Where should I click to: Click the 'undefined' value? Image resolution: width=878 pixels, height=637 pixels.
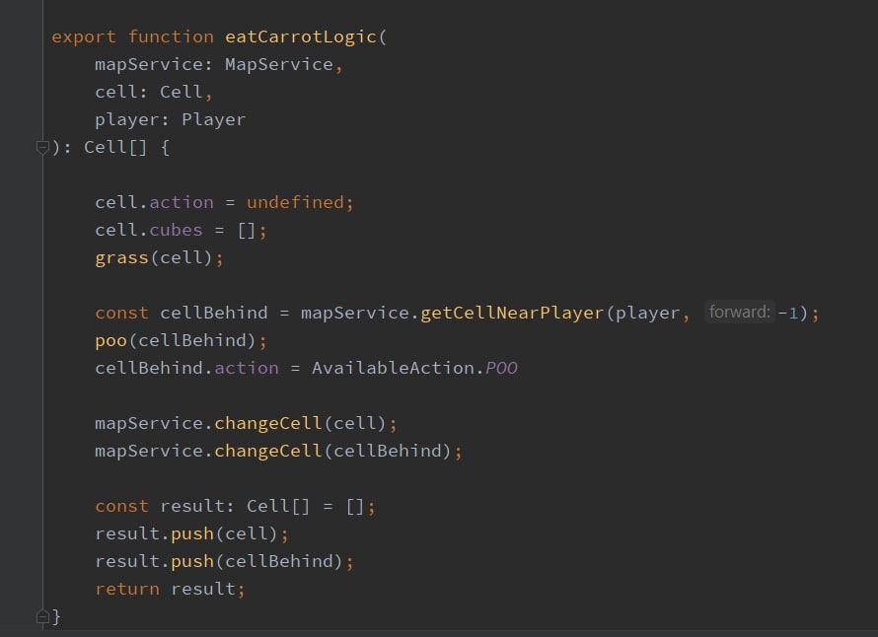point(295,202)
